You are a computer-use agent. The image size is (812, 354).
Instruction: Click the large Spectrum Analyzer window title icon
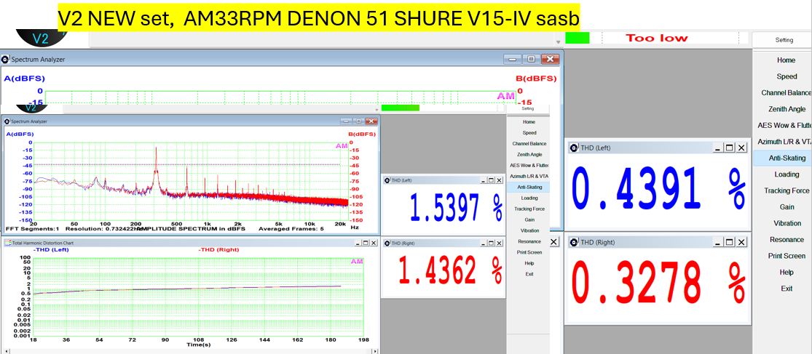[6, 60]
